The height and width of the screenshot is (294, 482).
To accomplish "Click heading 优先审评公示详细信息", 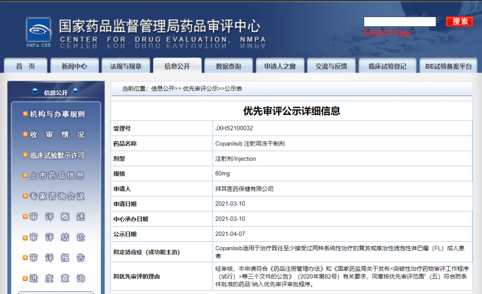I will [292, 111].
